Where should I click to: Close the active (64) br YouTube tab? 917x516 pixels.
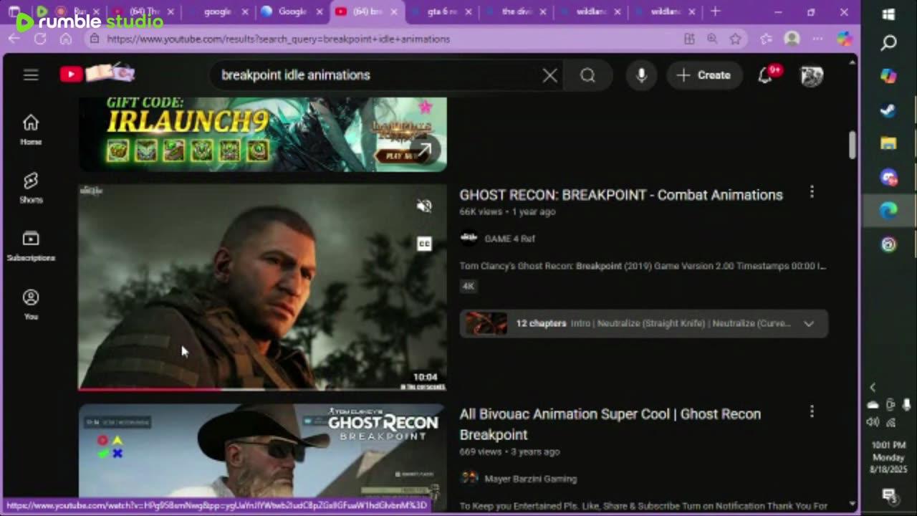point(394,11)
